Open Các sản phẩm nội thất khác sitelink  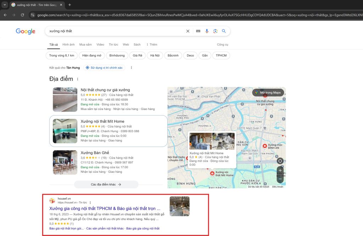pos(105,228)
